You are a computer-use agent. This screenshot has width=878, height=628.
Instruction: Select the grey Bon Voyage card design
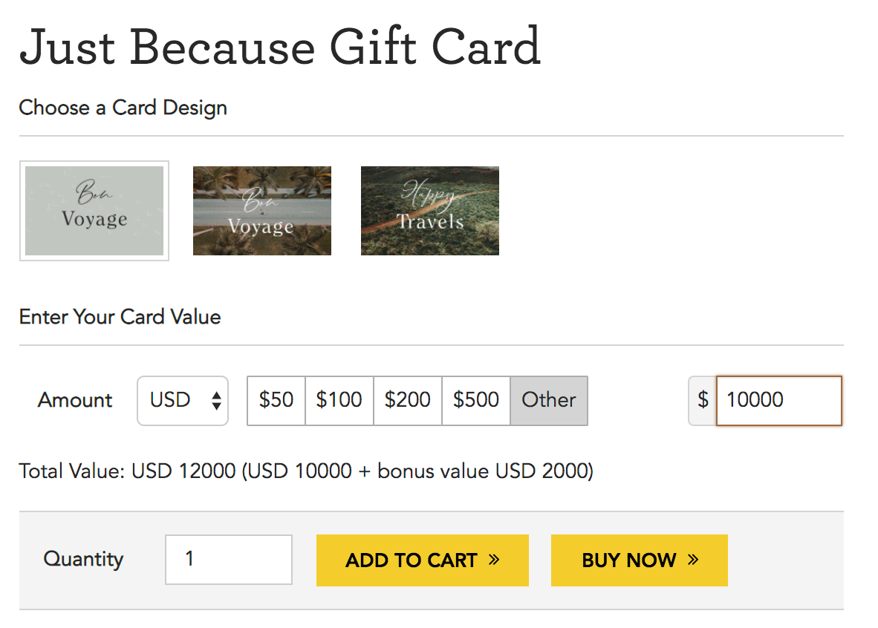tap(94, 211)
